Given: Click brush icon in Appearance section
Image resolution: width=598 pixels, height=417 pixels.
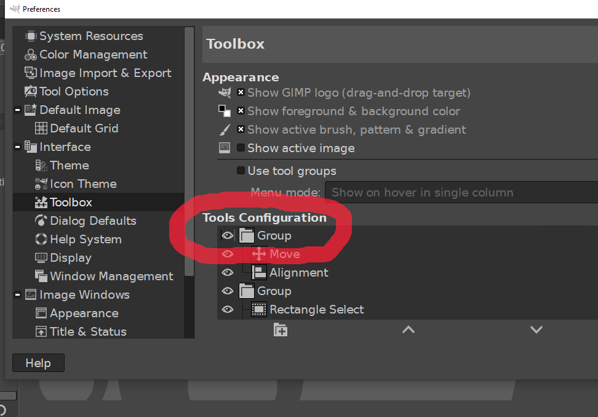Looking at the screenshot, I should (x=225, y=129).
